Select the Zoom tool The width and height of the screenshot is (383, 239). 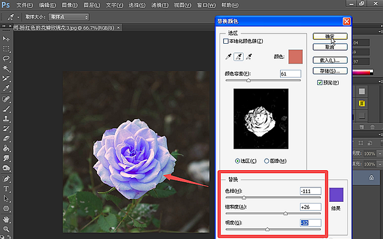point(6,229)
